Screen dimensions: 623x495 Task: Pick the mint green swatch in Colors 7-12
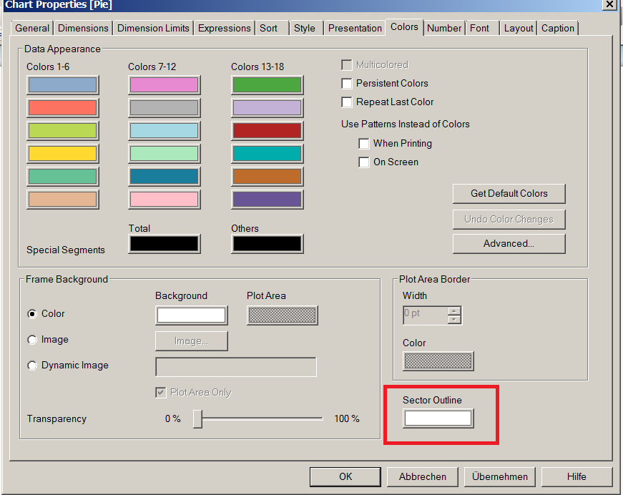[164, 153]
